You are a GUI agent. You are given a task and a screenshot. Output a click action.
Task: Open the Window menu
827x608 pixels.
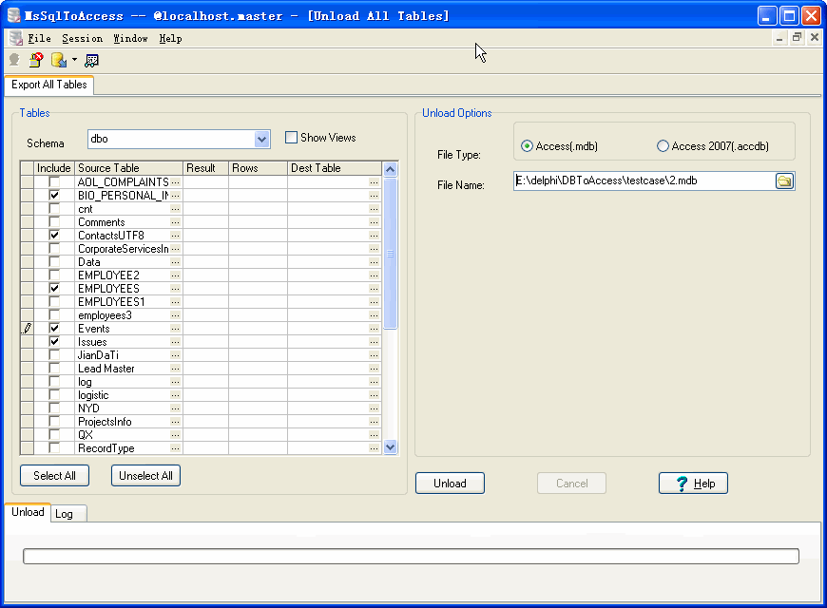pos(130,39)
